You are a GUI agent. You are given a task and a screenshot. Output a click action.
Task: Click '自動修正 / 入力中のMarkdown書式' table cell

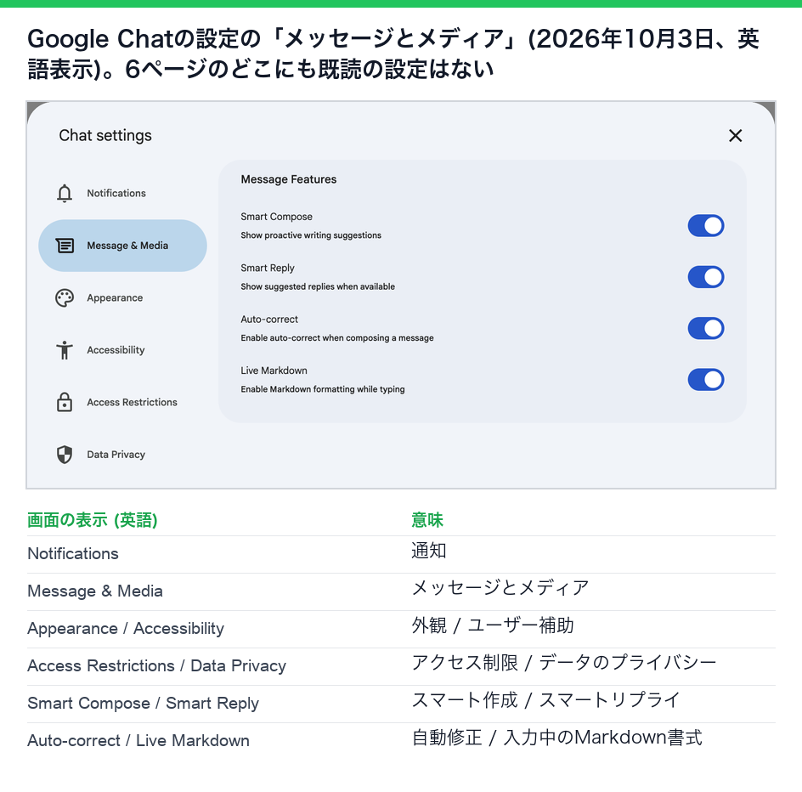557,738
